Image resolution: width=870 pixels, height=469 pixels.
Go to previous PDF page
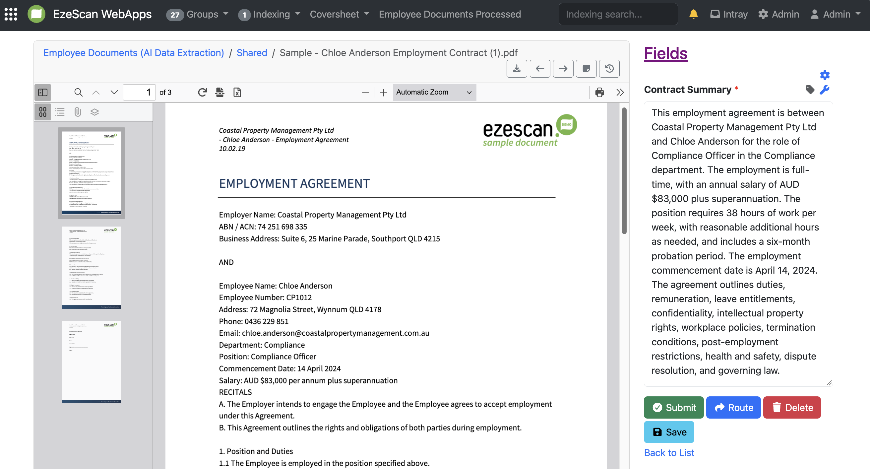point(96,92)
